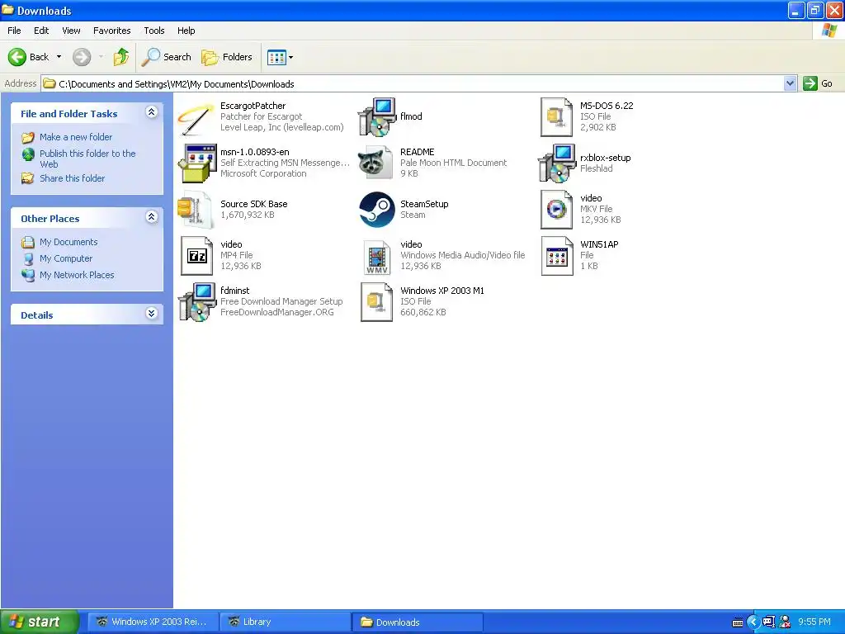Select the EscargotPatcher file name

[x=253, y=106]
